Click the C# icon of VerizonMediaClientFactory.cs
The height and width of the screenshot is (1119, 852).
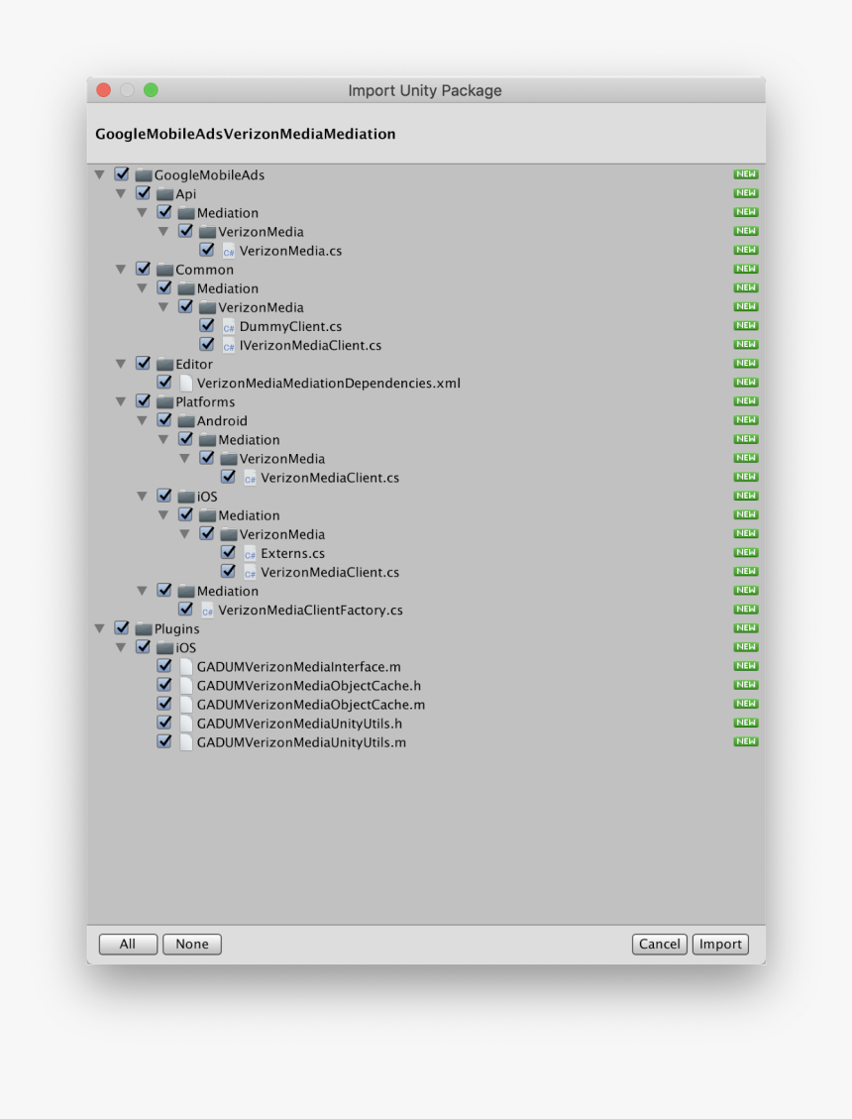tap(207, 611)
